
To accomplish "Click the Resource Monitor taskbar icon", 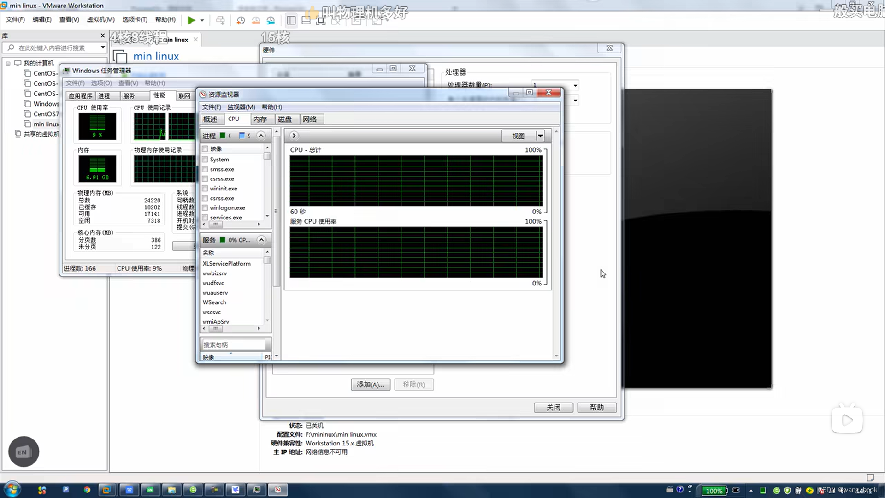I will coord(278,490).
